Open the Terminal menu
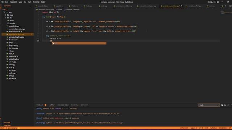The width and height of the screenshot is (232, 130). 36,2
